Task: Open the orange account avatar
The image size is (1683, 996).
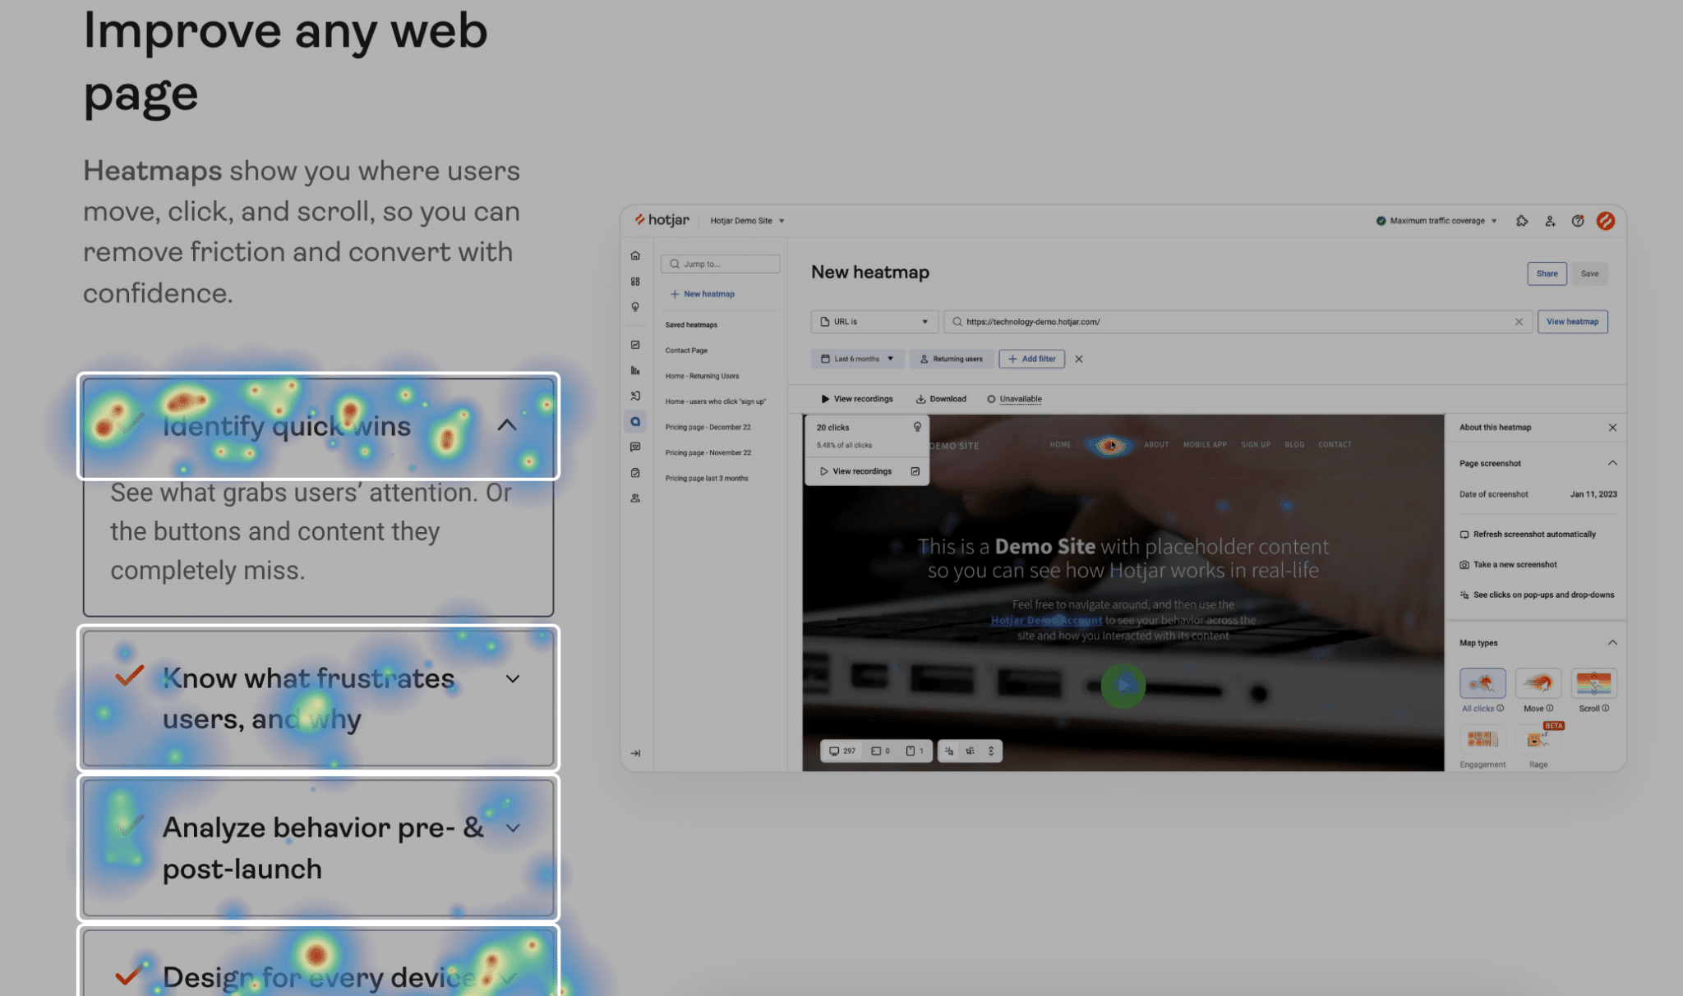Action: [1606, 221]
